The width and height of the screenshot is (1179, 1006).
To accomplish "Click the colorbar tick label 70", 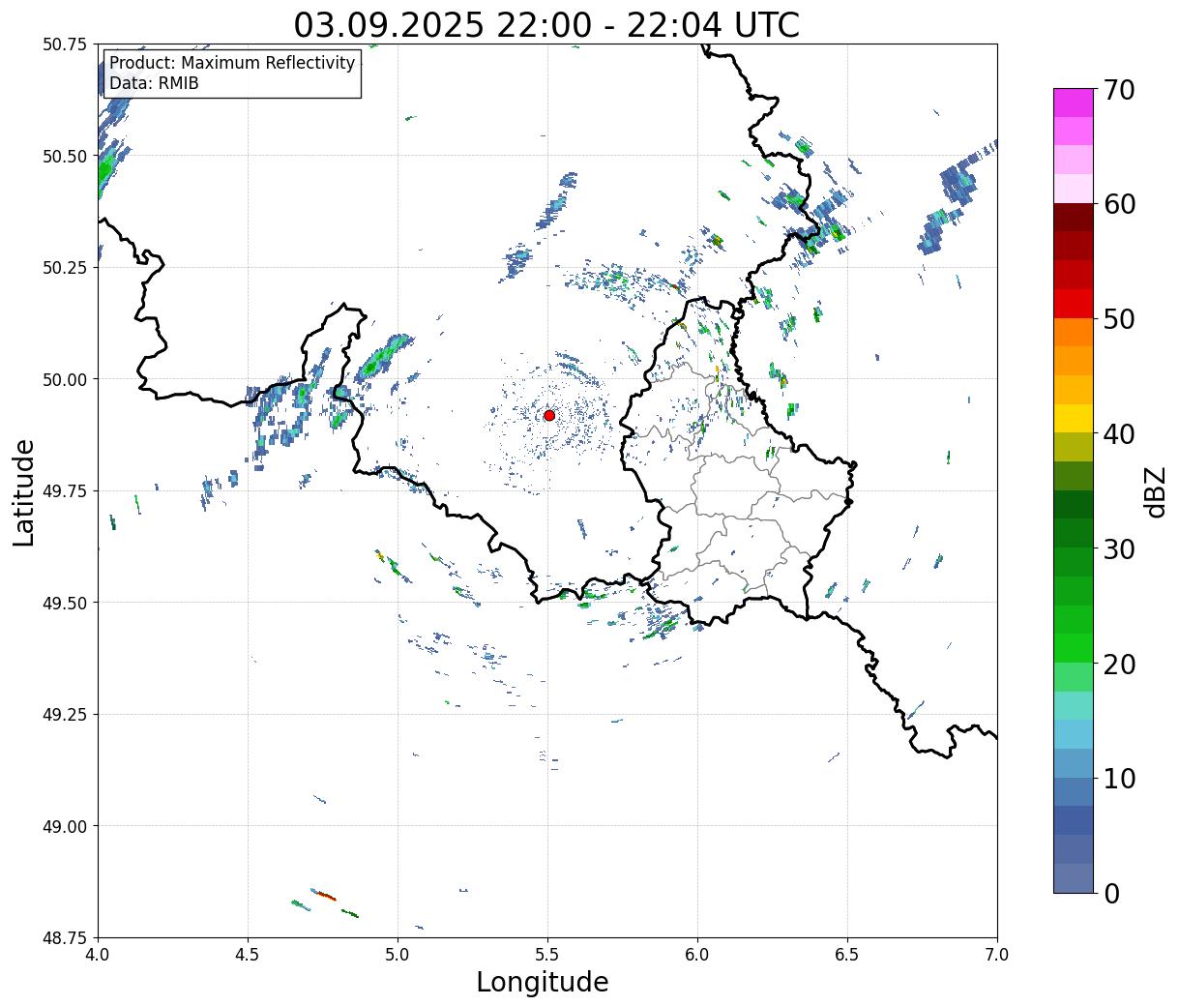I will (x=1118, y=90).
